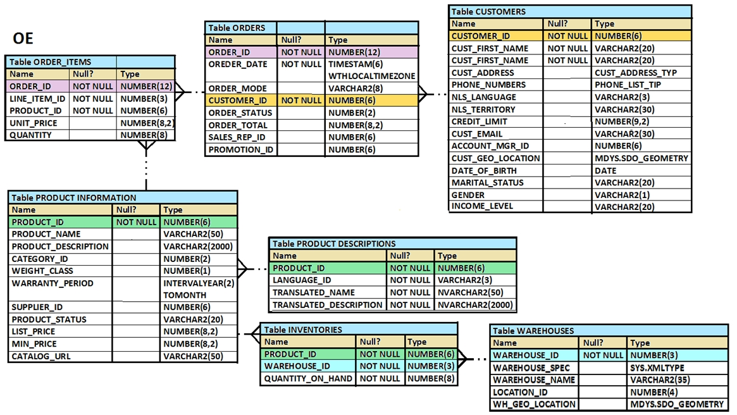
Task: Click crow's foot connector right of INVENTORIES table
Action: tap(462, 359)
